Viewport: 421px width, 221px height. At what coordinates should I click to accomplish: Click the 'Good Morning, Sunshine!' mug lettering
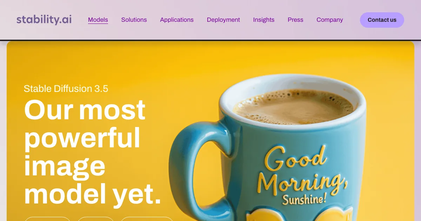(x=302, y=176)
